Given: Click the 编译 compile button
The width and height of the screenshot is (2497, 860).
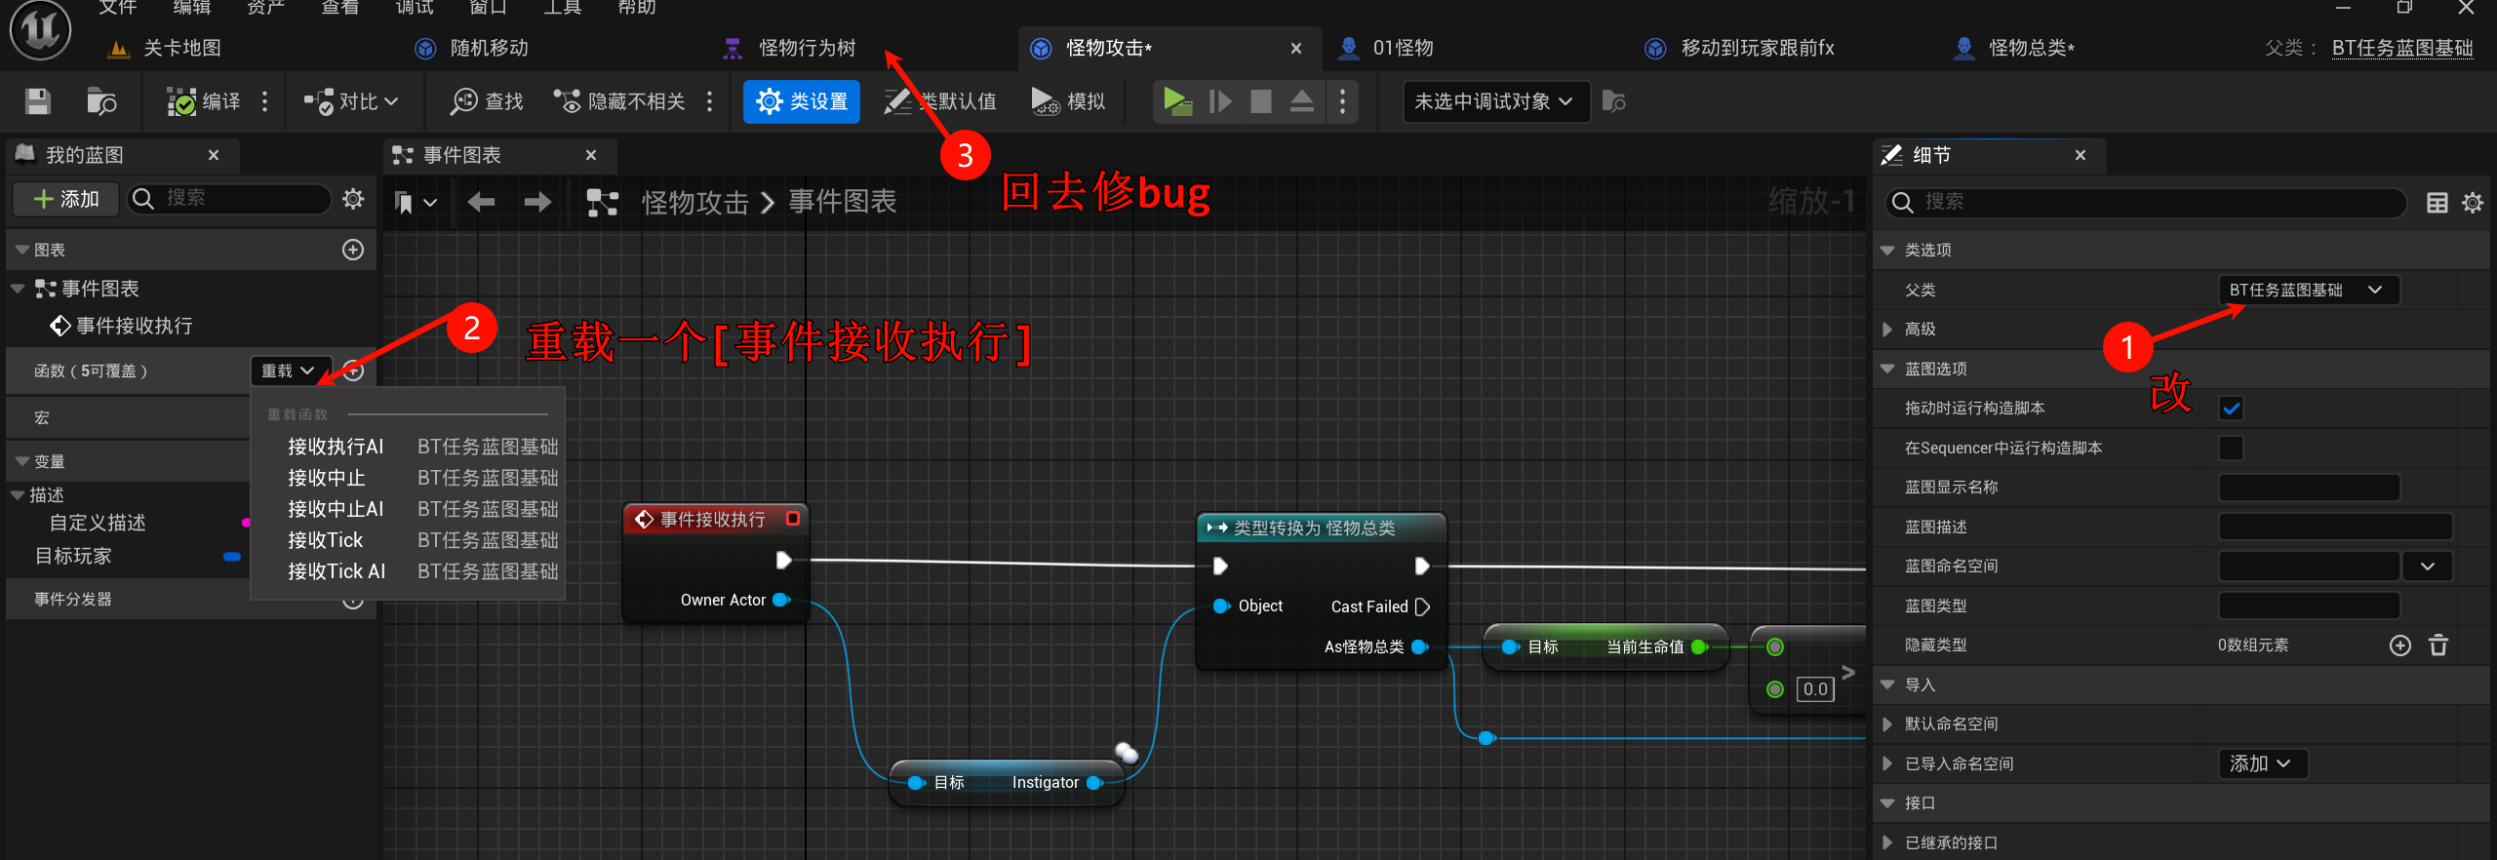Looking at the screenshot, I should click(203, 101).
